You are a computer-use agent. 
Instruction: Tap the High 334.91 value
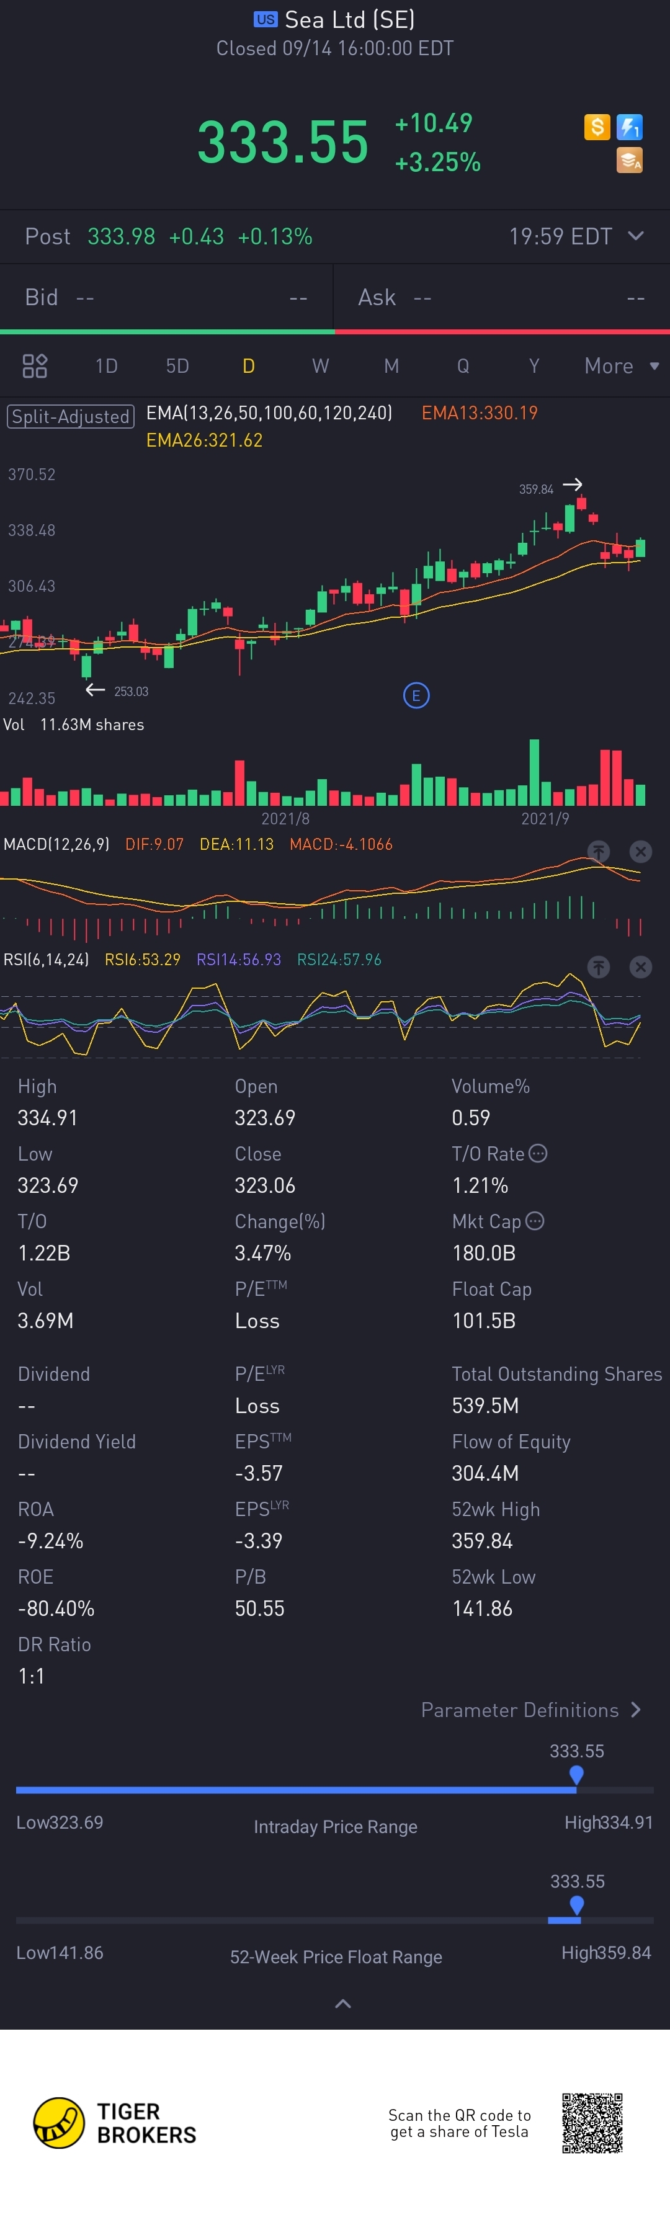(47, 1117)
